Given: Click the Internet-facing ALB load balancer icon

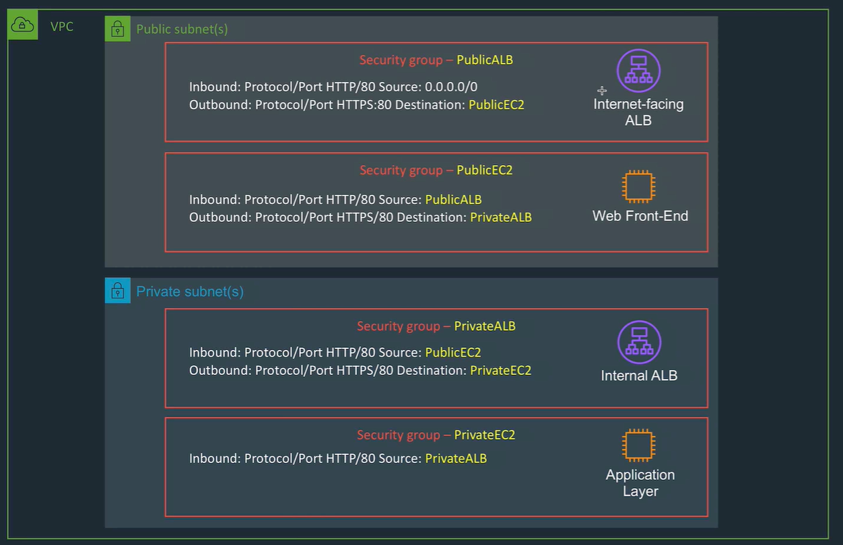Looking at the screenshot, I should [x=638, y=71].
